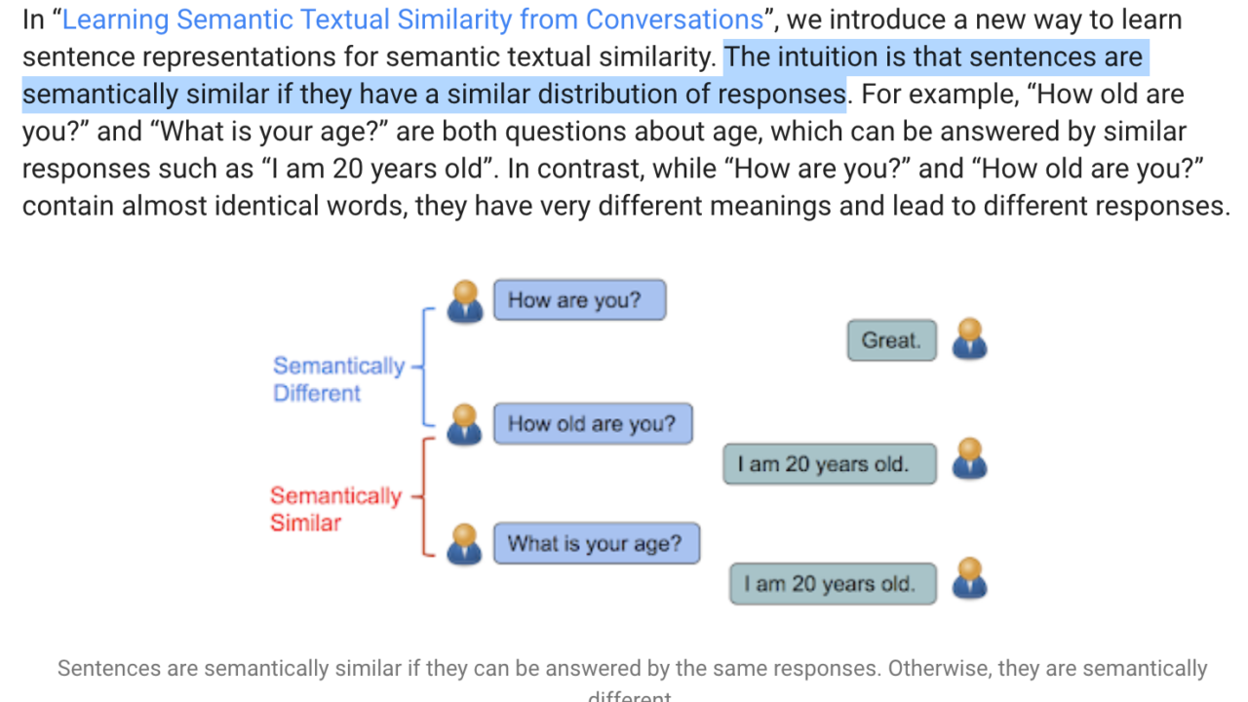Click the highlighted sentence starting The intuition is
The width and height of the screenshot is (1248, 702).
coord(585,76)
